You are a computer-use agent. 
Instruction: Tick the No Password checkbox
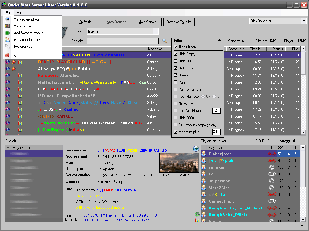(176, 104)
